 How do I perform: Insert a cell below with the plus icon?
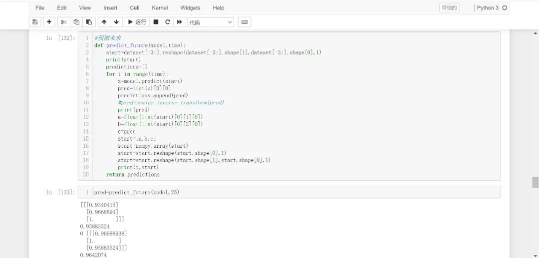49,22
